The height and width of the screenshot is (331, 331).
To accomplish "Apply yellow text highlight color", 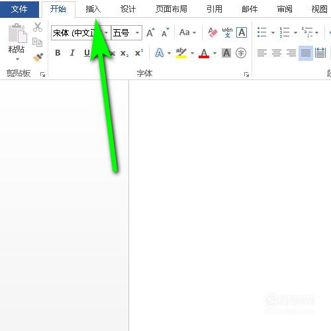I will (181, 53).
